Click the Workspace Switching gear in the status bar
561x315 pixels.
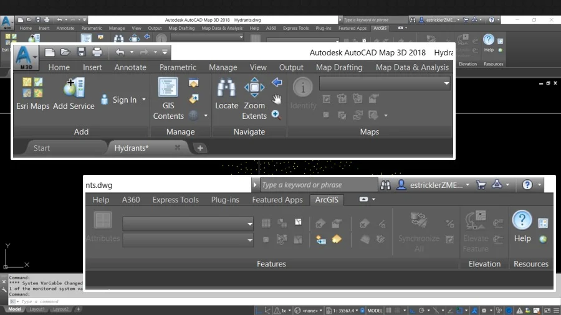pos(484,311)
